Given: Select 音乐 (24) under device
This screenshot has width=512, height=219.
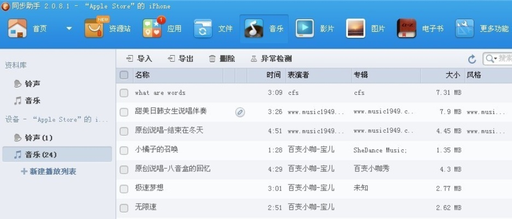Looking at the screenshot, I should (x=57, y=154).
